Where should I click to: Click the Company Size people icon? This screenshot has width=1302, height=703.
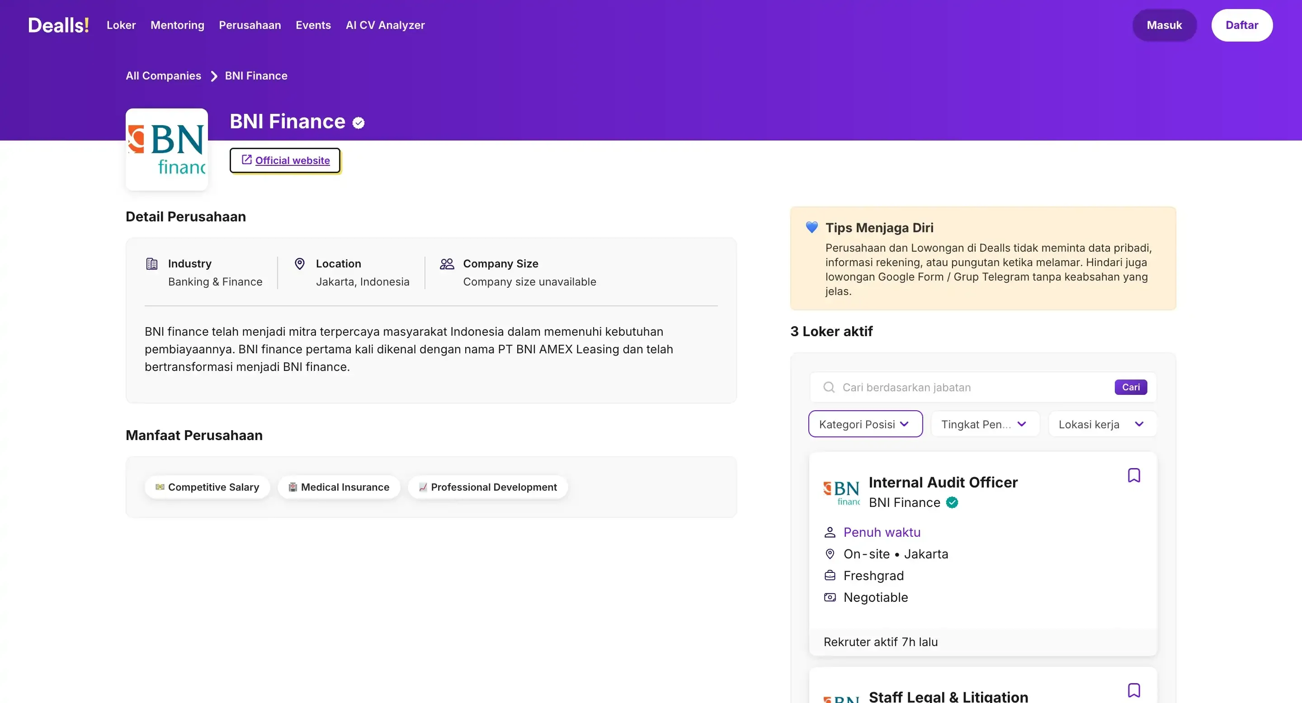(x=447, y=264)
